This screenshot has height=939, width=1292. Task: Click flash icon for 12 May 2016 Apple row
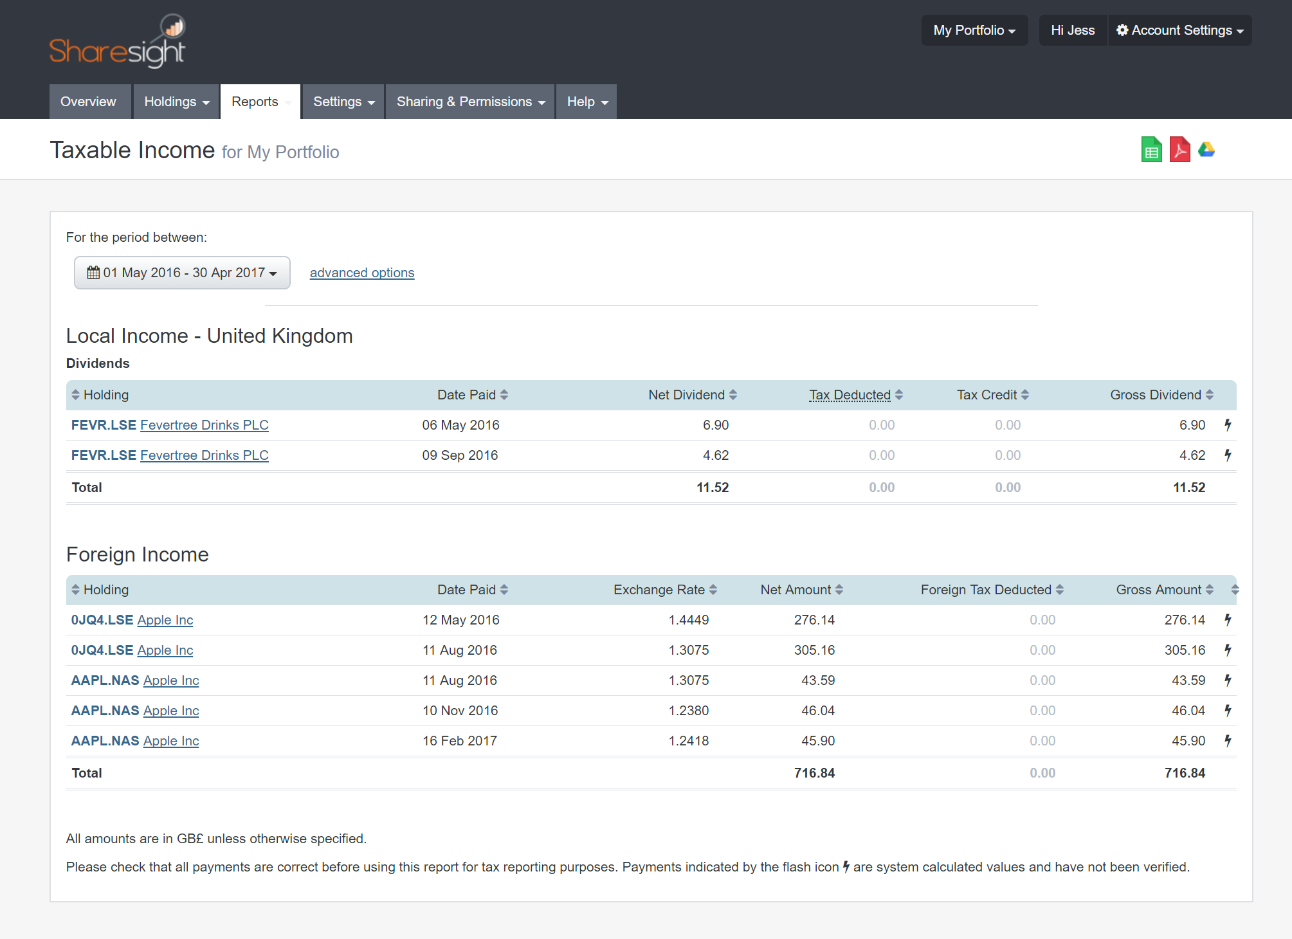[1228, 620]
